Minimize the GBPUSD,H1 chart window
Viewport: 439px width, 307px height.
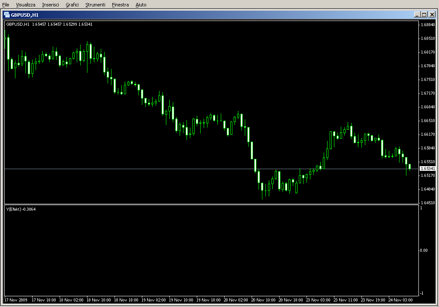tap(417, 15)
